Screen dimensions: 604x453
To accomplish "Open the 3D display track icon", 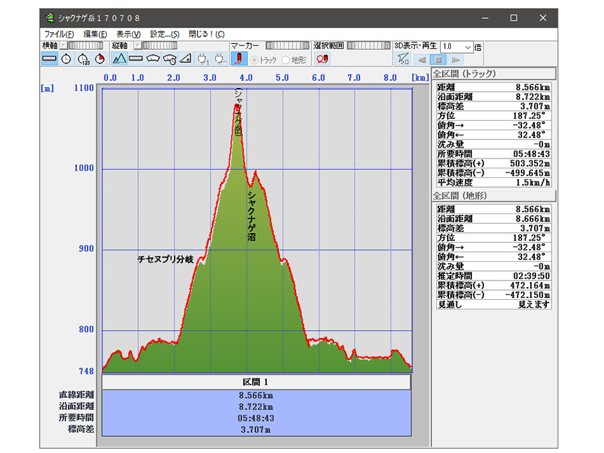I will (x=403, y=59).
